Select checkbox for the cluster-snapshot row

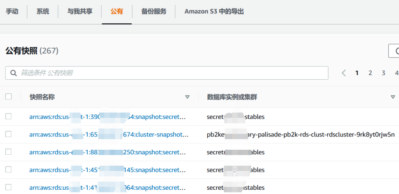click(x=9, y=134)
